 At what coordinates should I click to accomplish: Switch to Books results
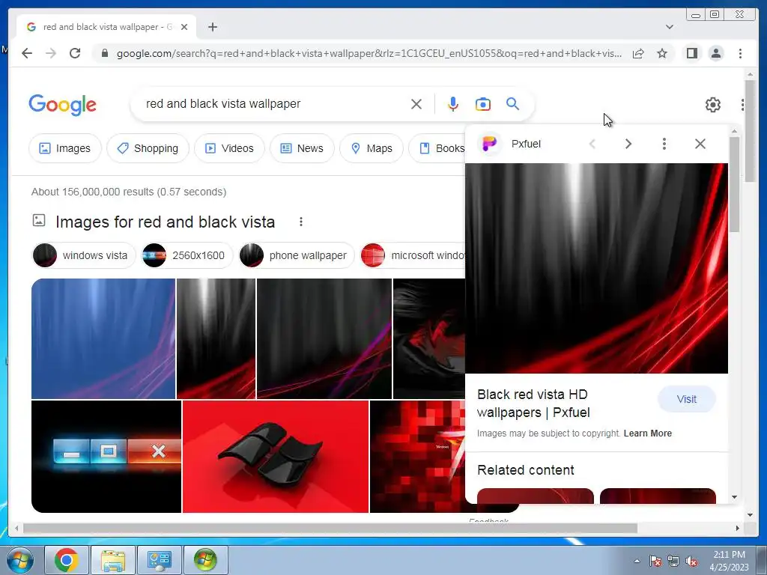(437, 148)
